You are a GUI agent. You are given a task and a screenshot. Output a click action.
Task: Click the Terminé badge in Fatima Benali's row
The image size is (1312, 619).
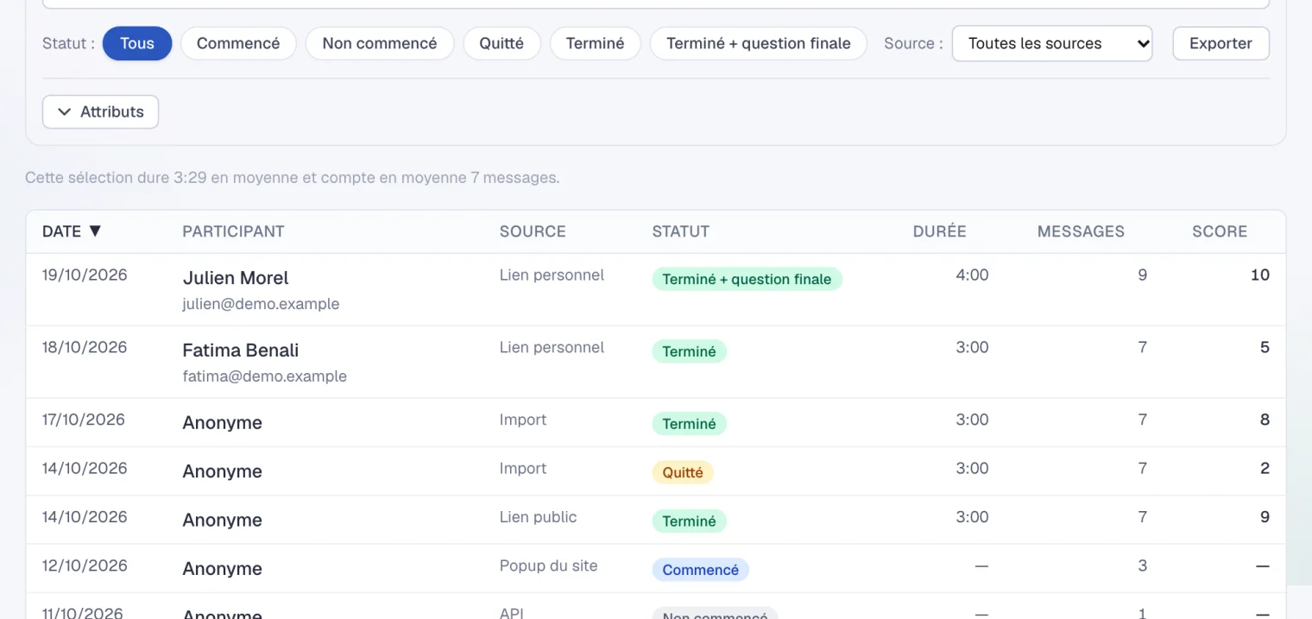click(689, 351)
